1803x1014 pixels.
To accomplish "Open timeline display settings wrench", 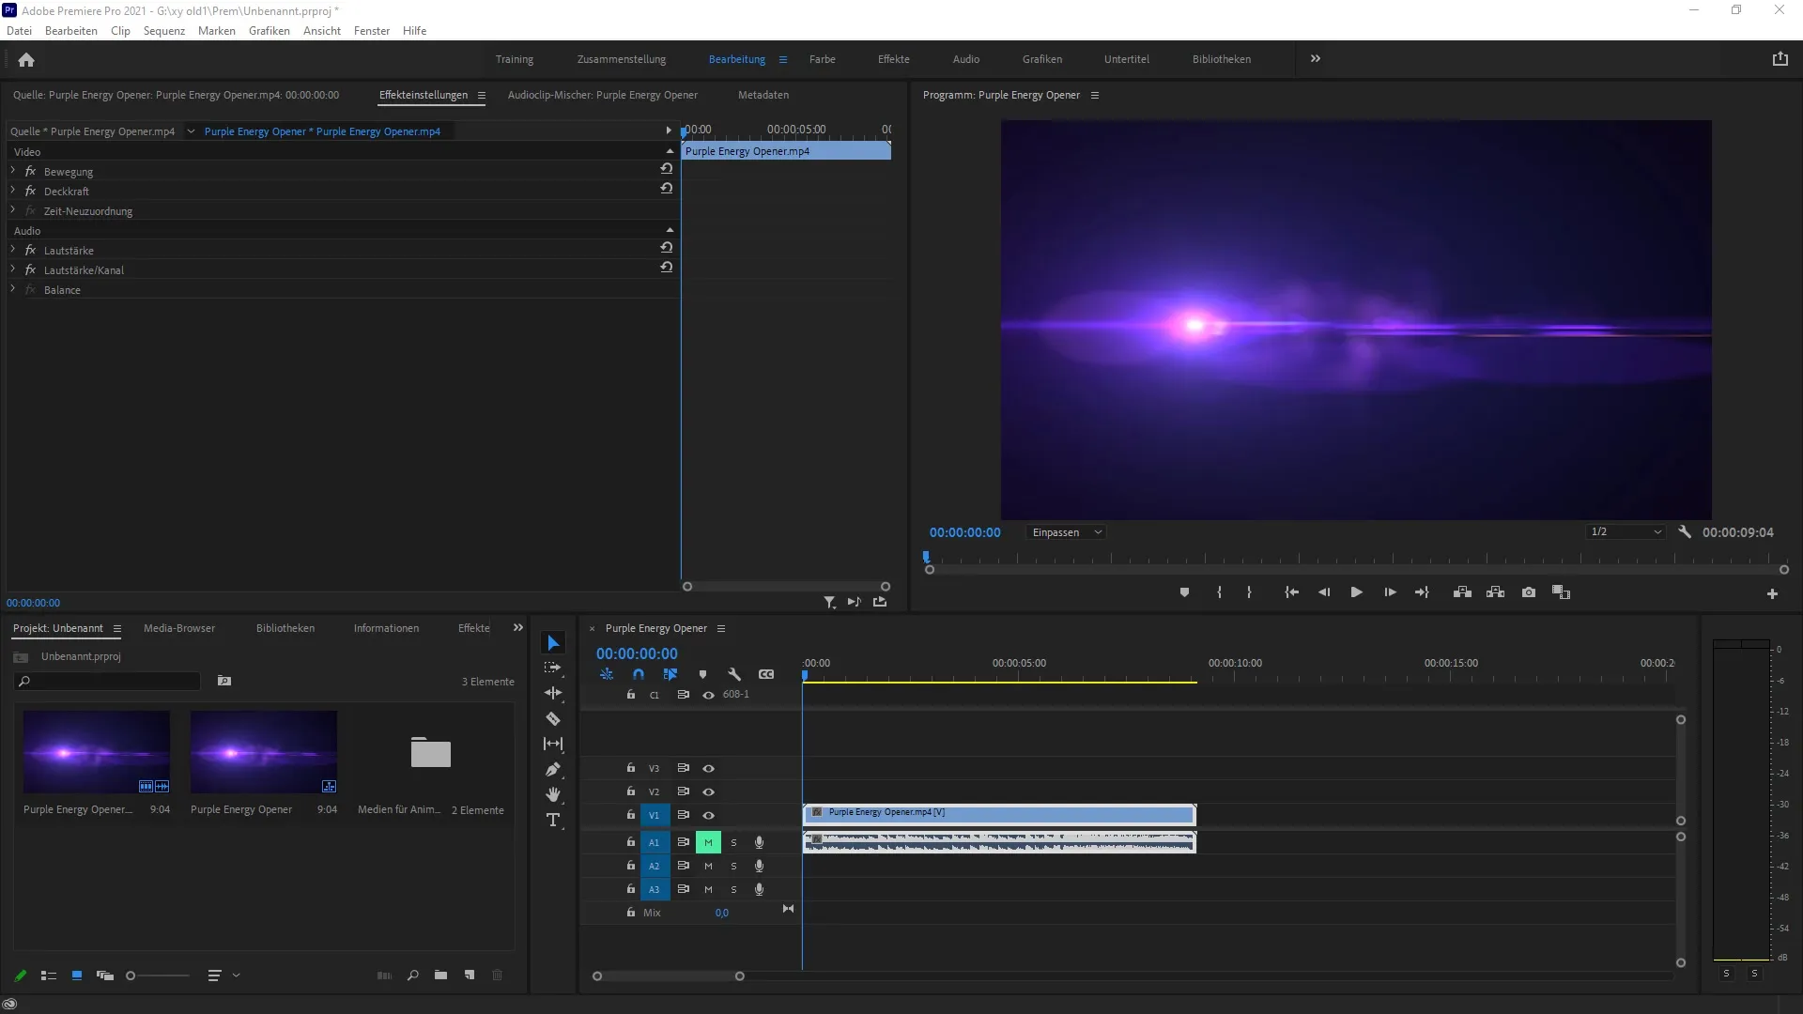I will click(734, 674).
